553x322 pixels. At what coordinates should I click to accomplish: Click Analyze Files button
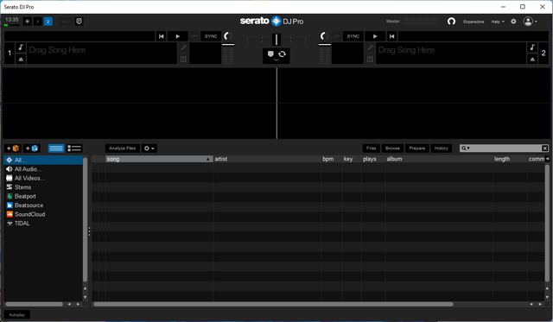(122, 148)
